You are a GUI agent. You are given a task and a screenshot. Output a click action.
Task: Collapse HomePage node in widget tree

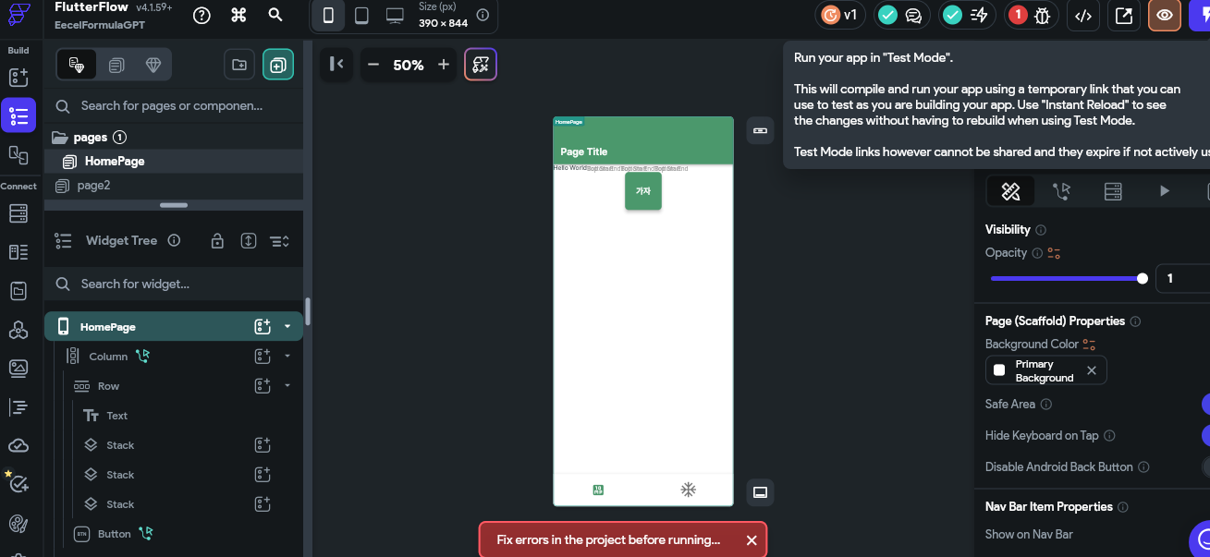pyautogui.click(x=287, y=327)
